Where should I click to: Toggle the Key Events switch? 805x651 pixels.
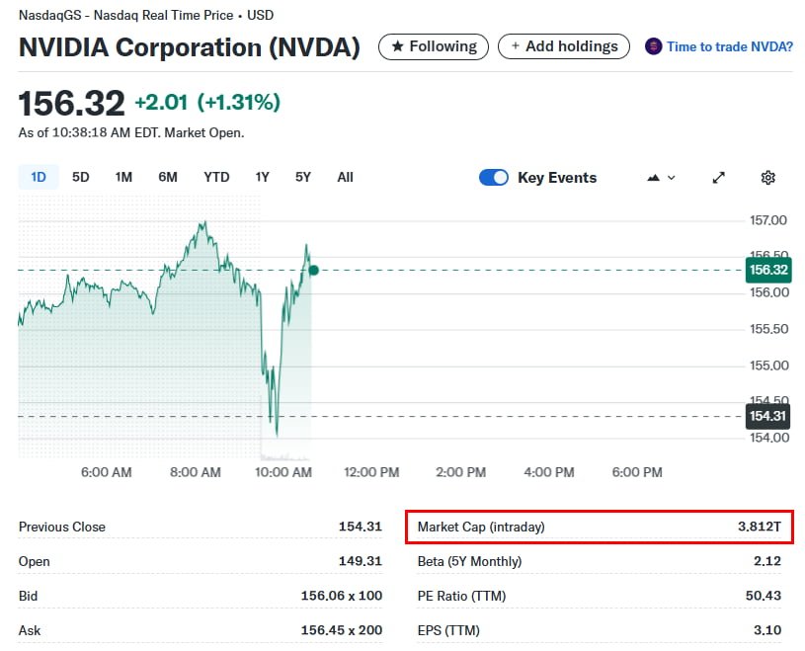pos(493,178)
